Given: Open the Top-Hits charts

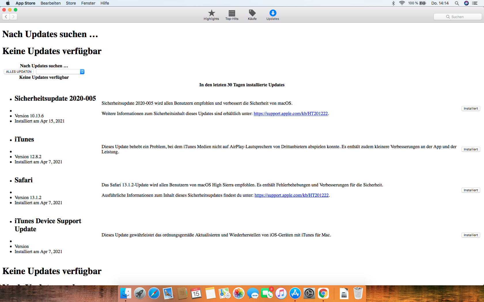Looking at the screenshot, I should 232,15.
